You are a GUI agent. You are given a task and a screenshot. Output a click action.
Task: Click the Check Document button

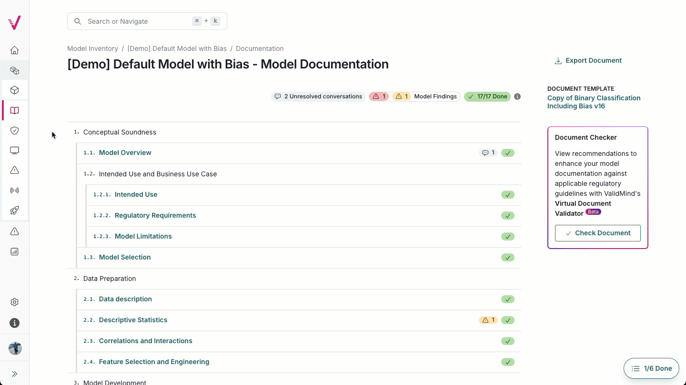coord(597,233)
